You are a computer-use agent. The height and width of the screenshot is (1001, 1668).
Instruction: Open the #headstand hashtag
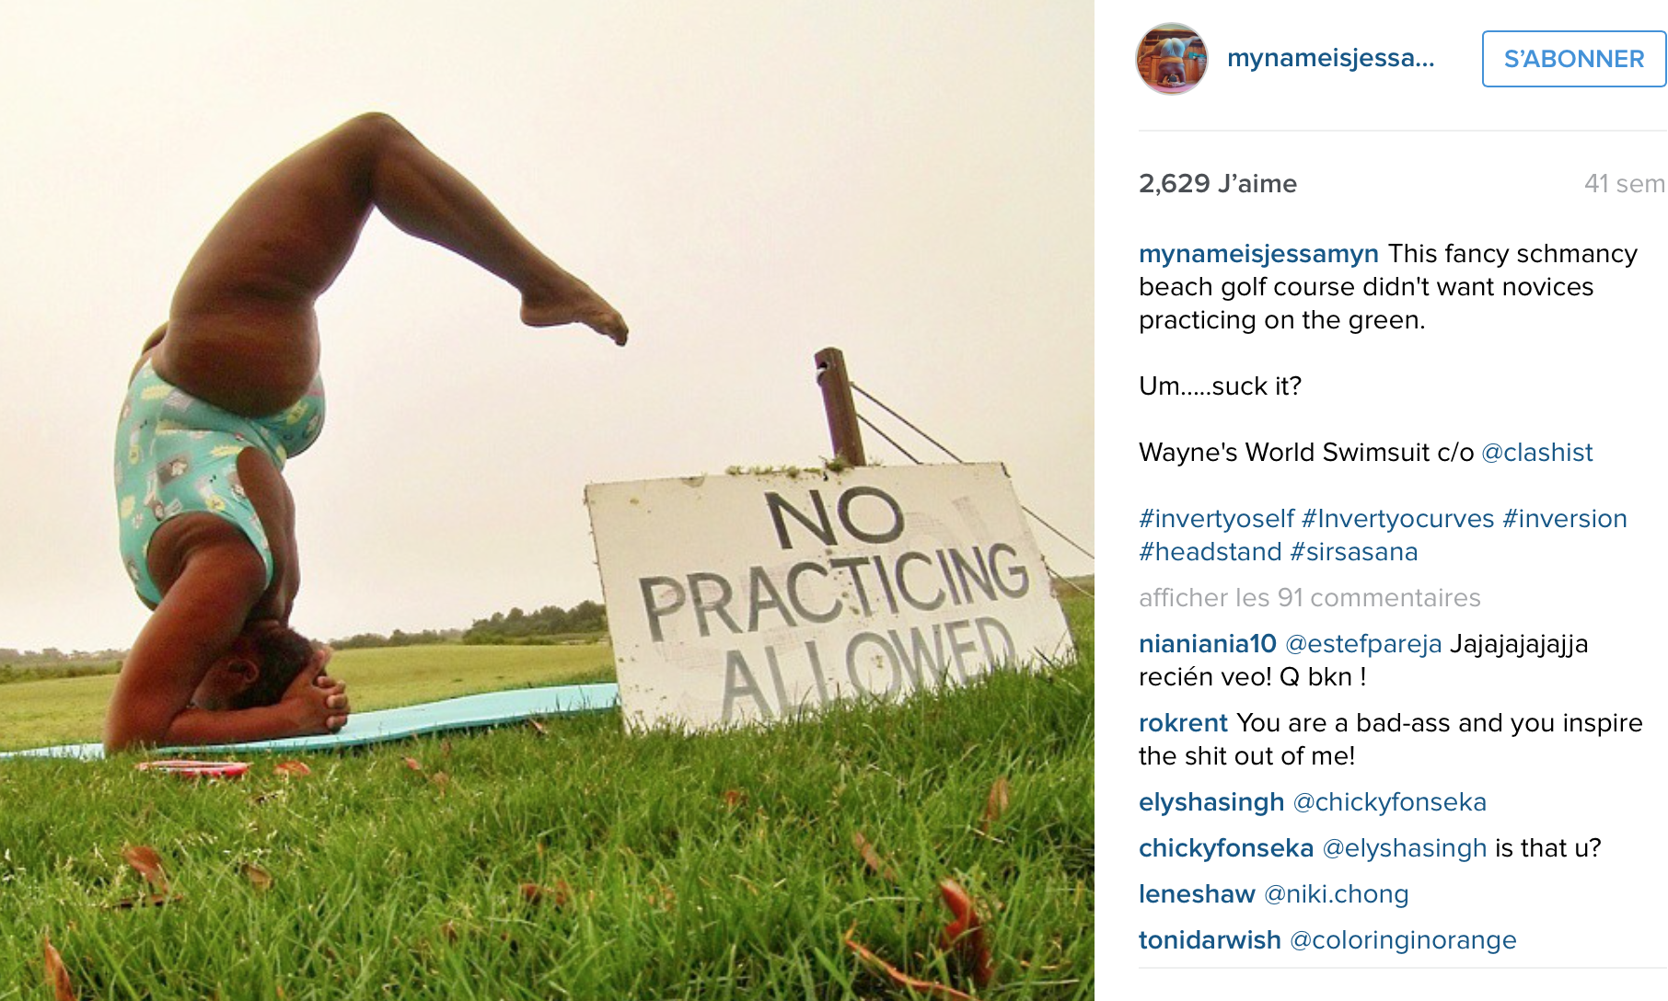pyautogui.click(x=1210, y=552)
